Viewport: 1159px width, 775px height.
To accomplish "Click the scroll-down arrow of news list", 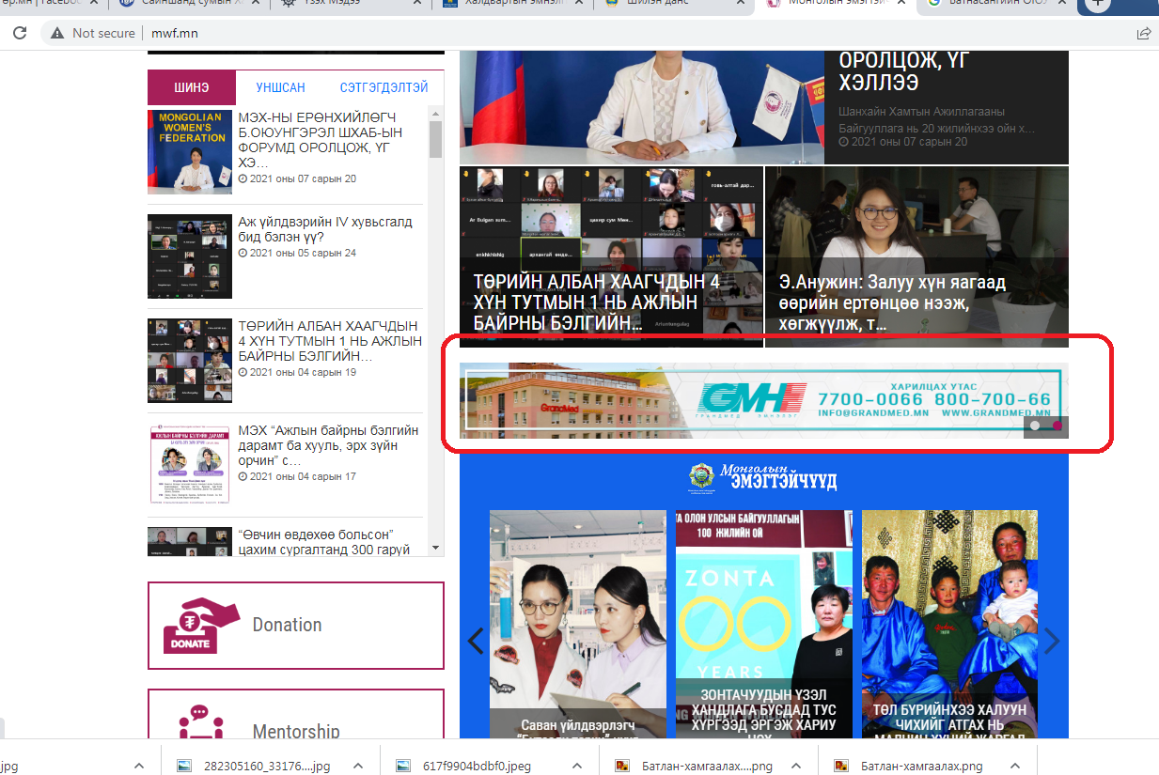I will coord(435,547).
